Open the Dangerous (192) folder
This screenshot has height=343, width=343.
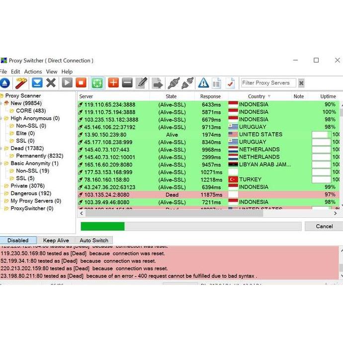(x=31, y=193)
